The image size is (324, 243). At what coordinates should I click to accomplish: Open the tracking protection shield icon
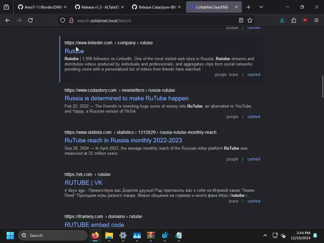pyautogui.click(x=63, y=20)
